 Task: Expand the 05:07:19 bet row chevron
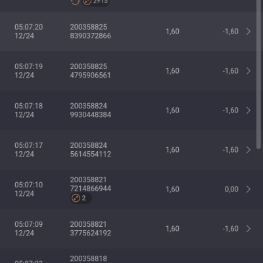click(249, 71)
